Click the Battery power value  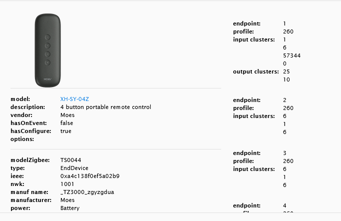click(x=70, y=208)
